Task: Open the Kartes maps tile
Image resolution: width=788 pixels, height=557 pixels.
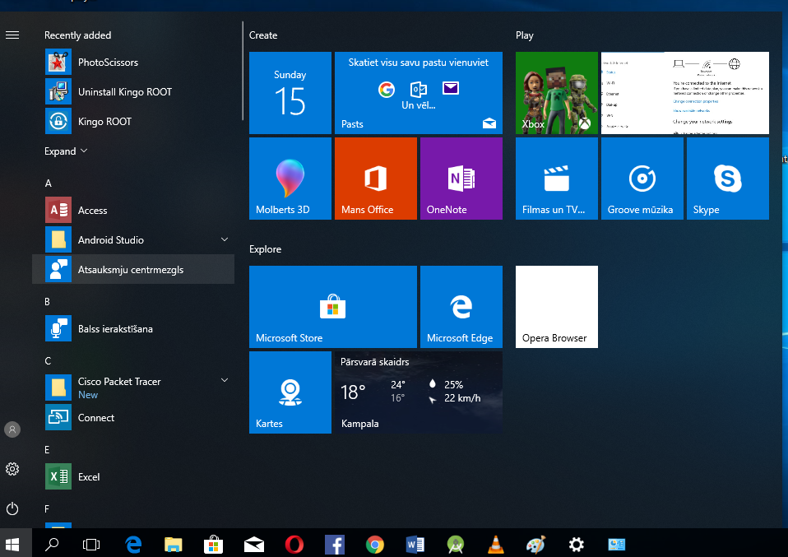Action: pyautogui.click(x=290, y=392)
